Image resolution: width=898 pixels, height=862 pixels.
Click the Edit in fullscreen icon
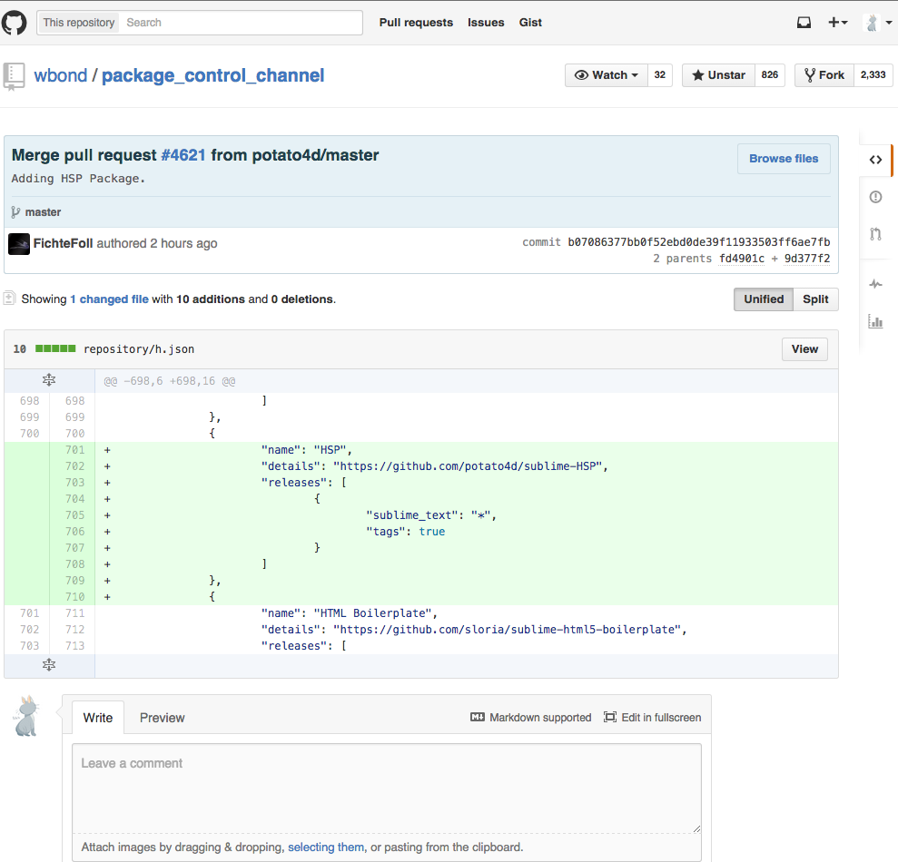(x=610, y=717)
